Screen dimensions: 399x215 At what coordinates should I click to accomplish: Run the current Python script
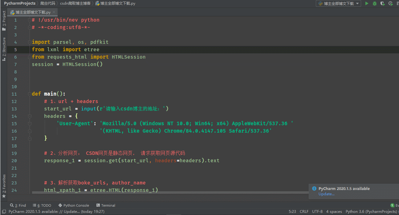click(x=367, y=3)
